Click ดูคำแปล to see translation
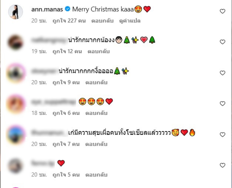The width and height of the screenshot is (232, 188). point(130,21)
